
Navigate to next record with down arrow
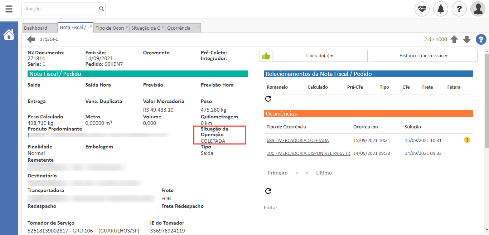pos(467,39)
